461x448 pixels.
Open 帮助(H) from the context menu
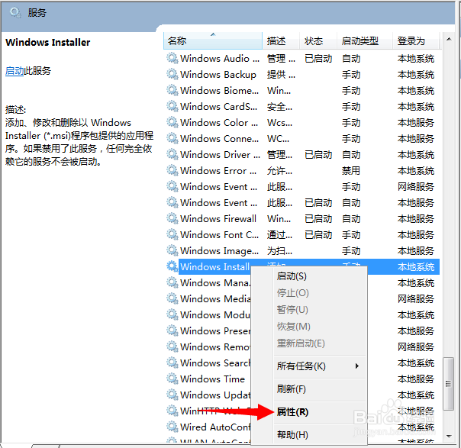(320, 435)
